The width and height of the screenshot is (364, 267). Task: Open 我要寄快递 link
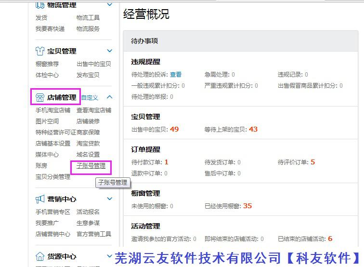coord(50,29)
